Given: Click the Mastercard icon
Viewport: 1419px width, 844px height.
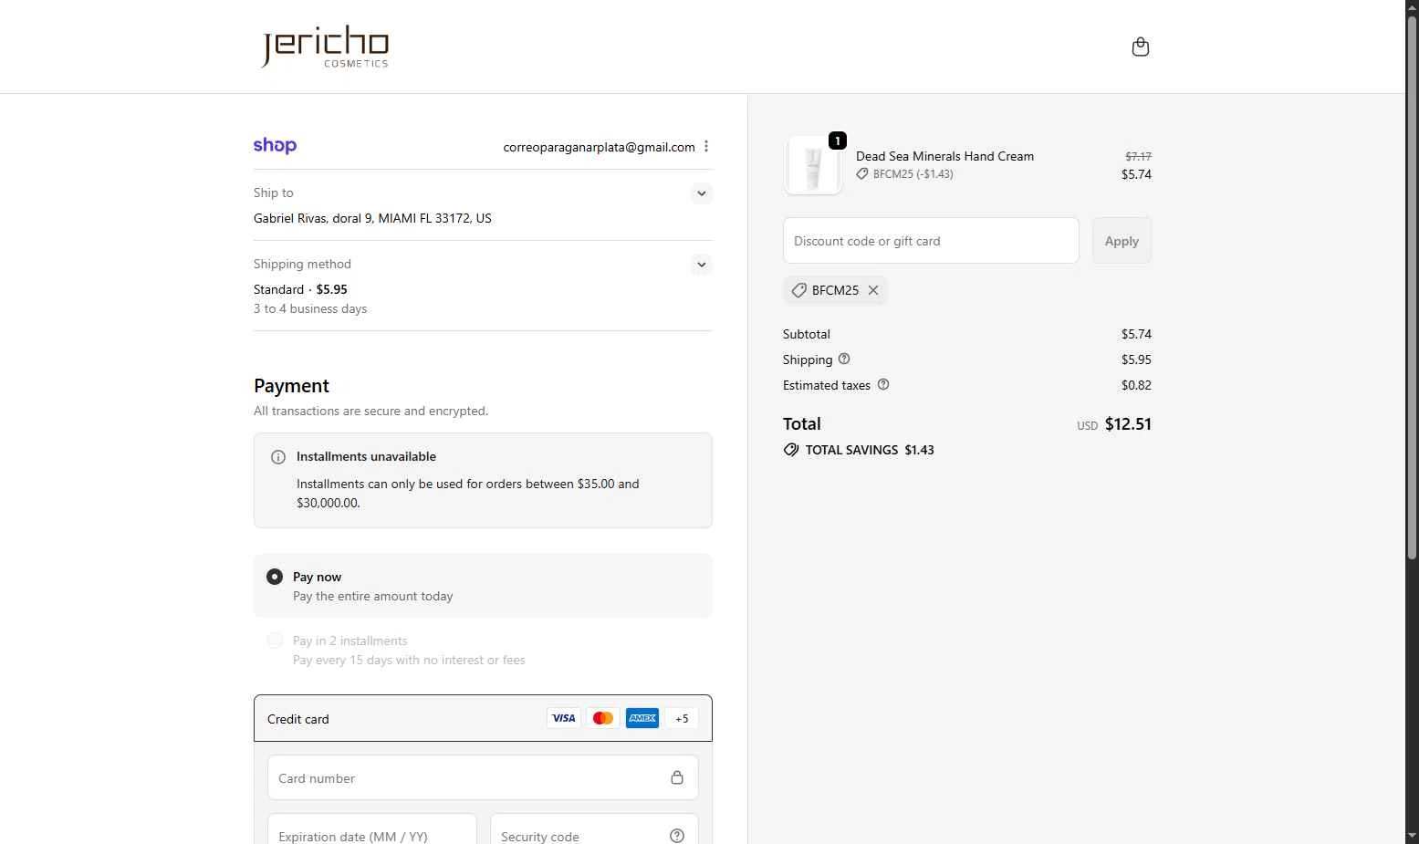Looking at the screenshot, I should point(603,718).
